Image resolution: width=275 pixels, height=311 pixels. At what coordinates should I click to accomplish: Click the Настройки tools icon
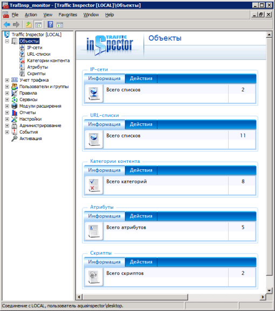pyautogui.click(x=15, y=119)
